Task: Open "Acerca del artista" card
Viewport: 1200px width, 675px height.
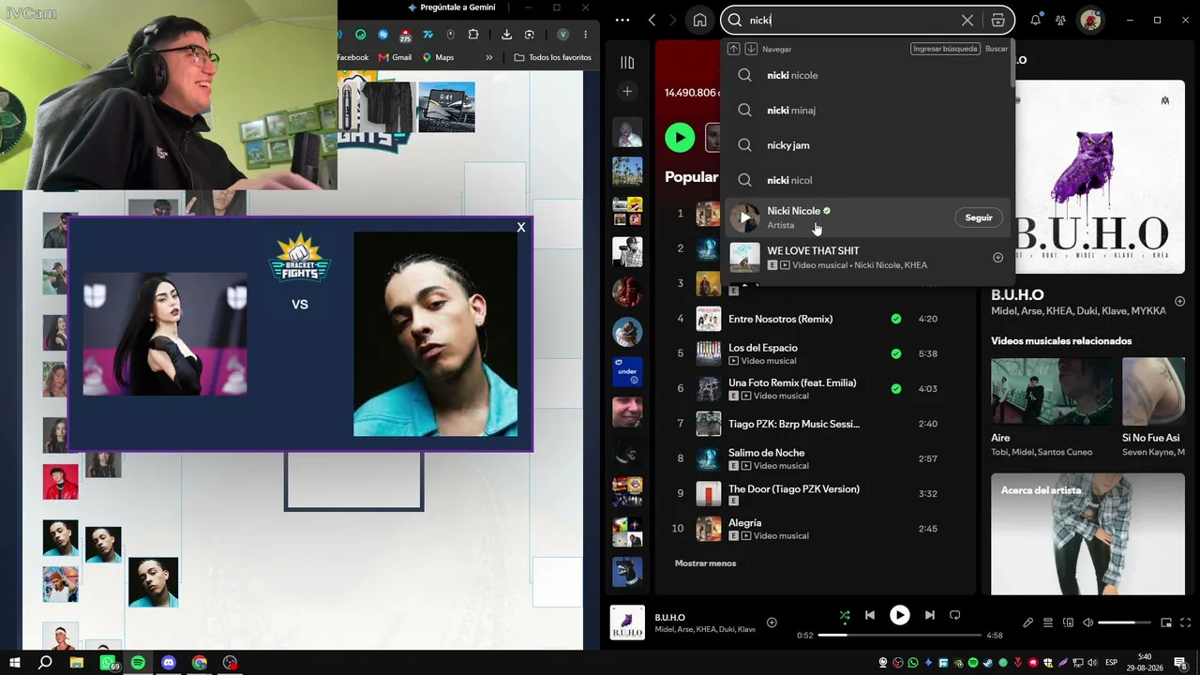Action: click(1087, 533)
